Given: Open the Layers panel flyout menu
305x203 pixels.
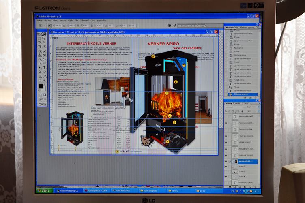Looking at the screenshot, I should (x=258, y=103).
